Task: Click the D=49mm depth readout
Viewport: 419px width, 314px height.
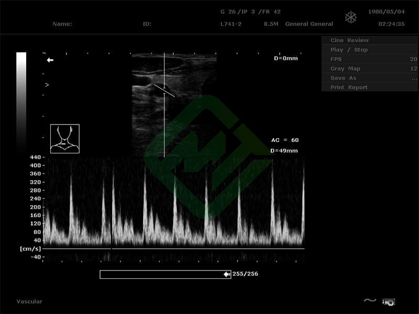Action: tap(284, 151)
